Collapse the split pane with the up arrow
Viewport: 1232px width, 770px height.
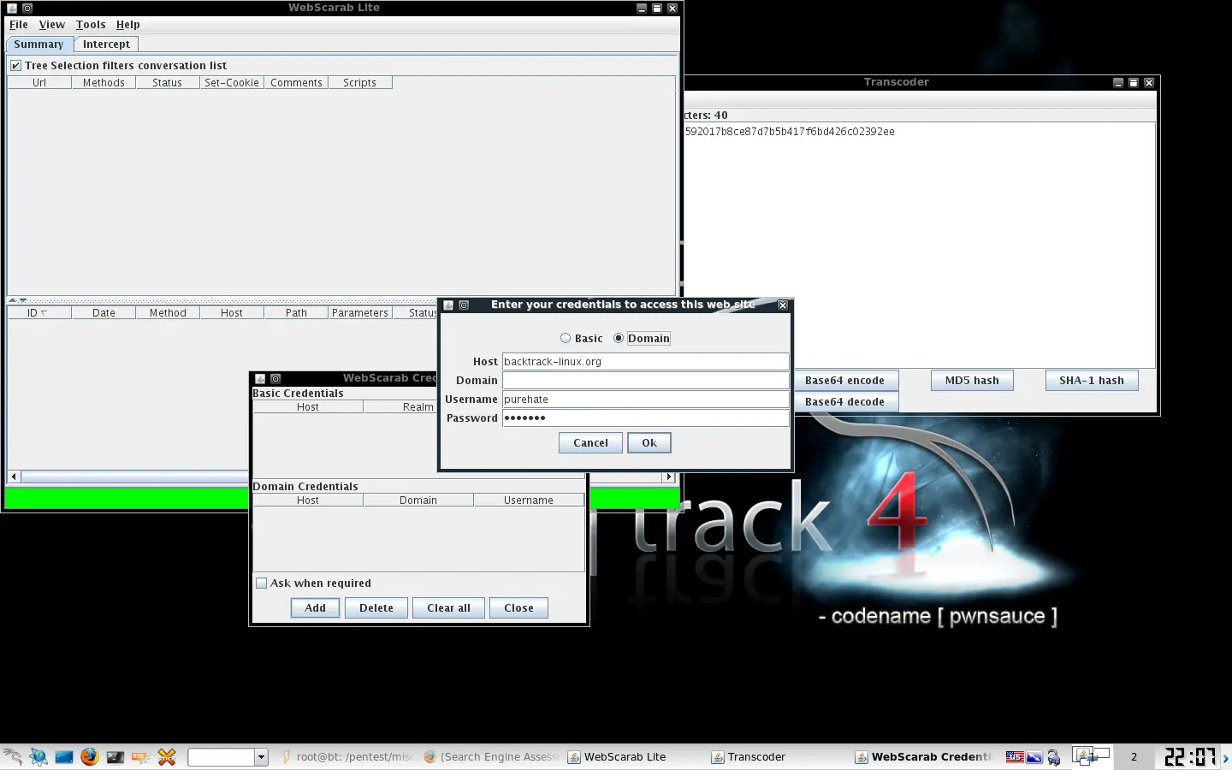13,300
